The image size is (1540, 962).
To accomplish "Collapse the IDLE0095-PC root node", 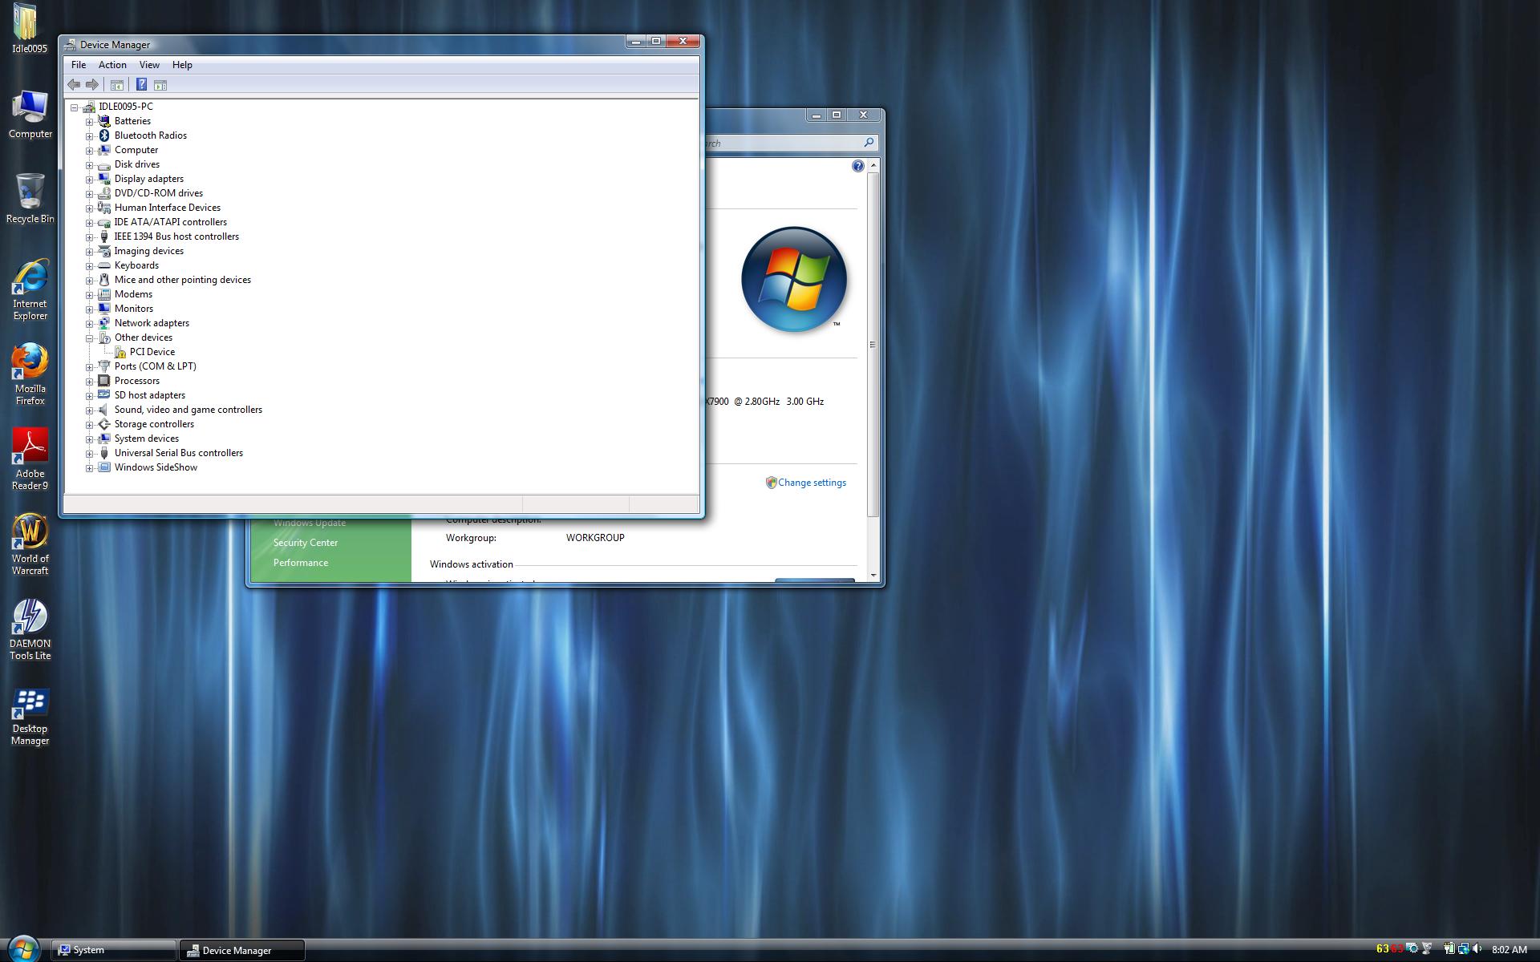I will pyautogui.click(x=75, y=107).
